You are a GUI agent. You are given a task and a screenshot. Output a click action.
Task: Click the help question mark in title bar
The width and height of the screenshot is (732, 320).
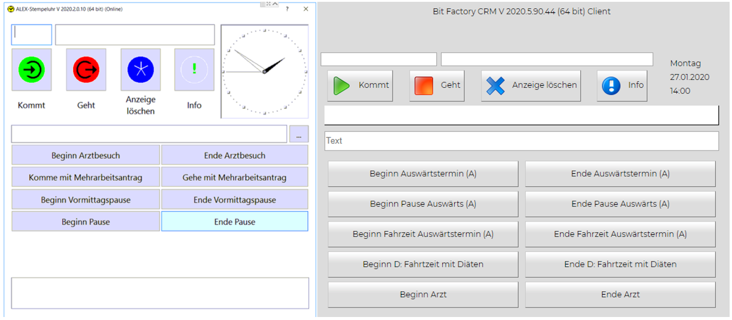tap(287, 10)
